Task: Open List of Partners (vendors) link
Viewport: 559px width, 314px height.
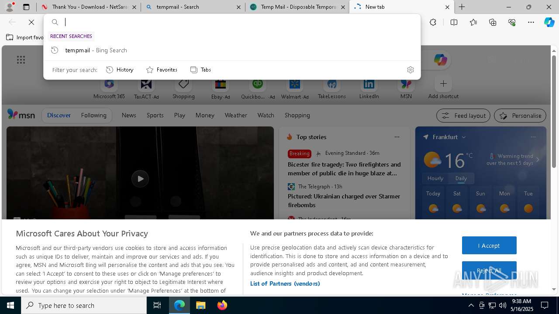Action: pyautogui.click(x=285, y=283)
